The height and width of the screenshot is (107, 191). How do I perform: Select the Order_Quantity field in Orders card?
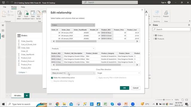coord(27,41)
